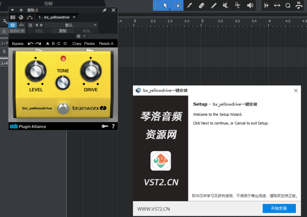307x217 pixels.
Task: Switch to setting slot A
Action: tap(48, 43)
